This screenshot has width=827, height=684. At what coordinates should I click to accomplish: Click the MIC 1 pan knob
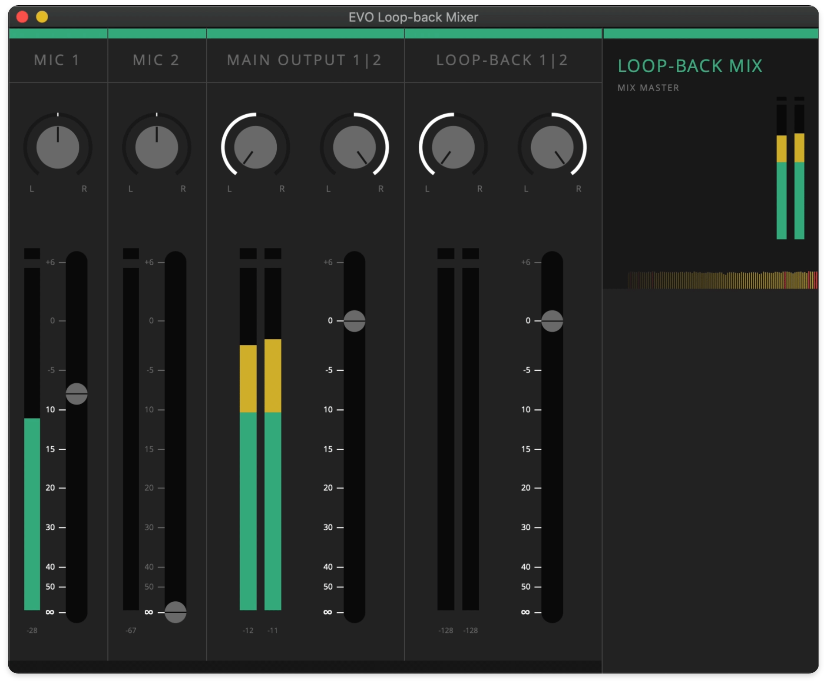[x=58, y=147]
